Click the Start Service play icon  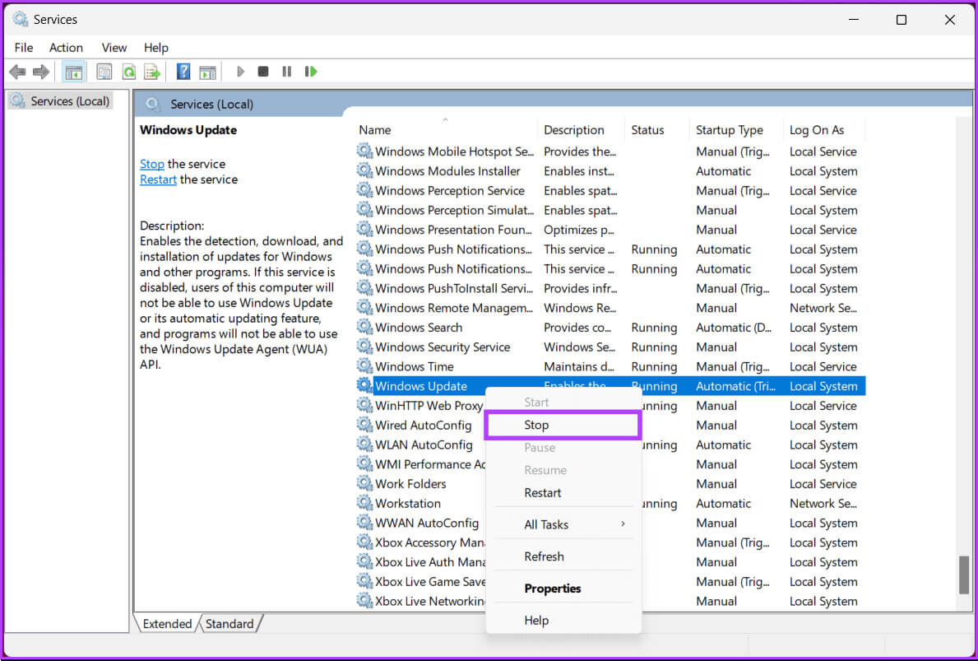tap(240, 72)
